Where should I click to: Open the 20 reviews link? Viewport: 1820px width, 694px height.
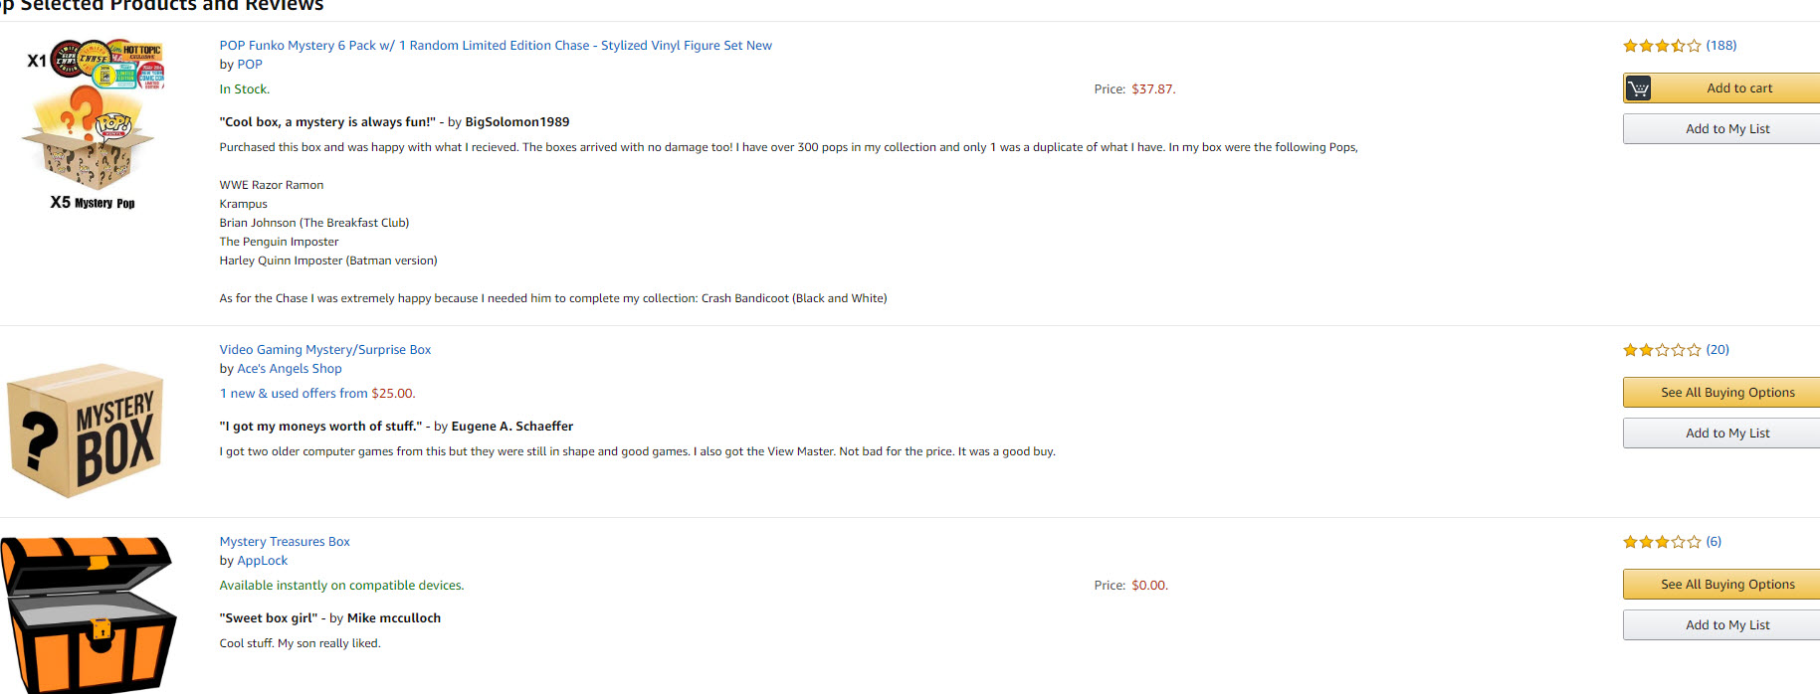[1718, 350]
